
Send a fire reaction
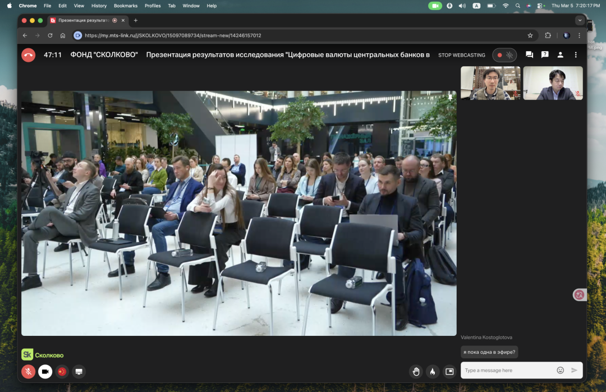click(x=432, y=371)
